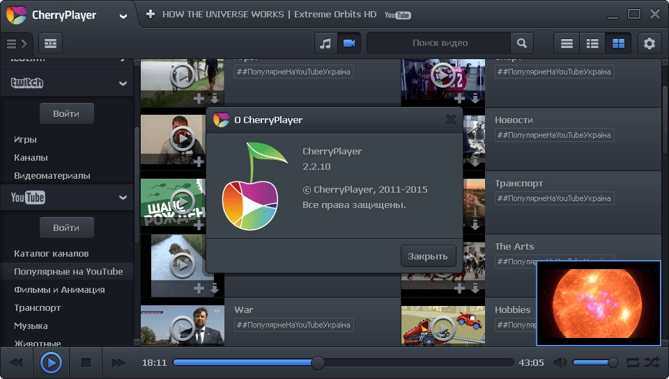Close the About dialog with X
Image resolution: width=669 pixels, height=379 pixels.
coord(451,120)
